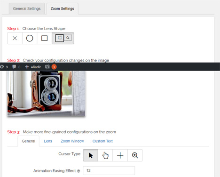Screen dimensions: 220x177
Task: Click the Animation Easing Effect input field
Action: [109, 170]
